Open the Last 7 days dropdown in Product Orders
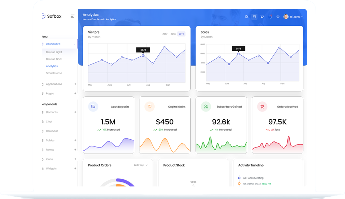This screenshot has height=199, width=345. click(x=140, y=165)
